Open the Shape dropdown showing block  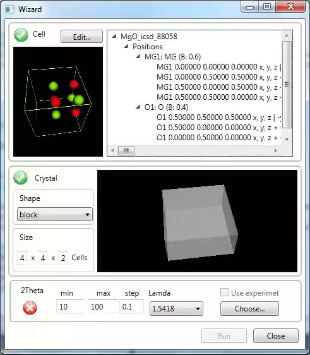click(x=55, y=214)
